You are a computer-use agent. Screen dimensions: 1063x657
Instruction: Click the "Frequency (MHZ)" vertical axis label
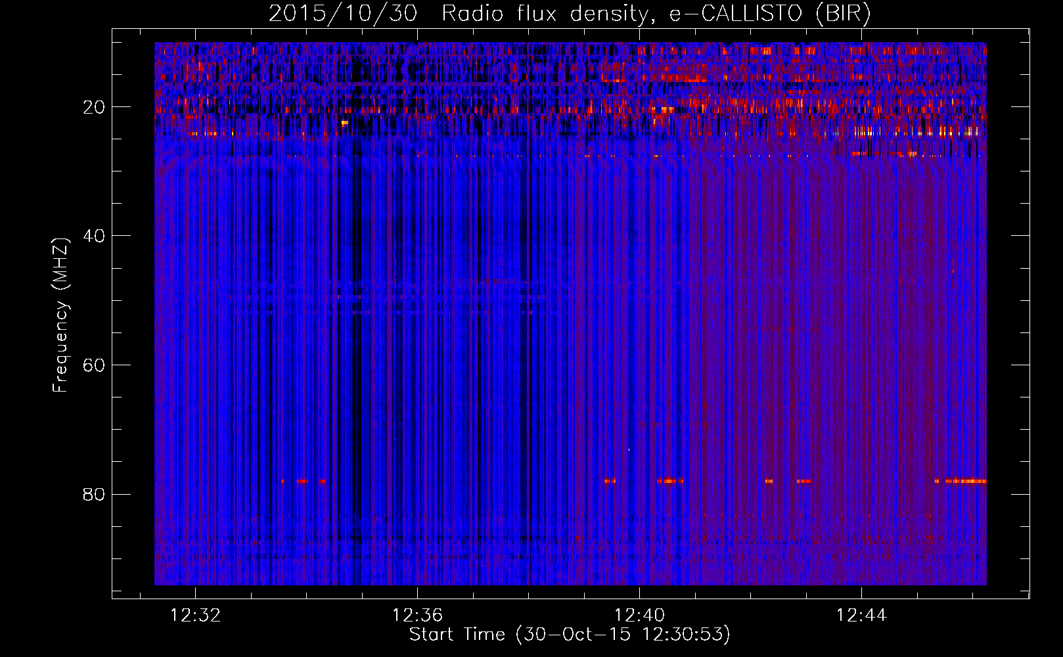[x=60, y=315]
